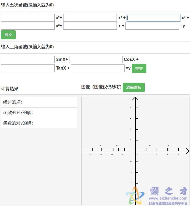Image resolution: width=190 pixels, height=206 pixels.
Task: Click the 计算结果 section heading
Action: 10,89
